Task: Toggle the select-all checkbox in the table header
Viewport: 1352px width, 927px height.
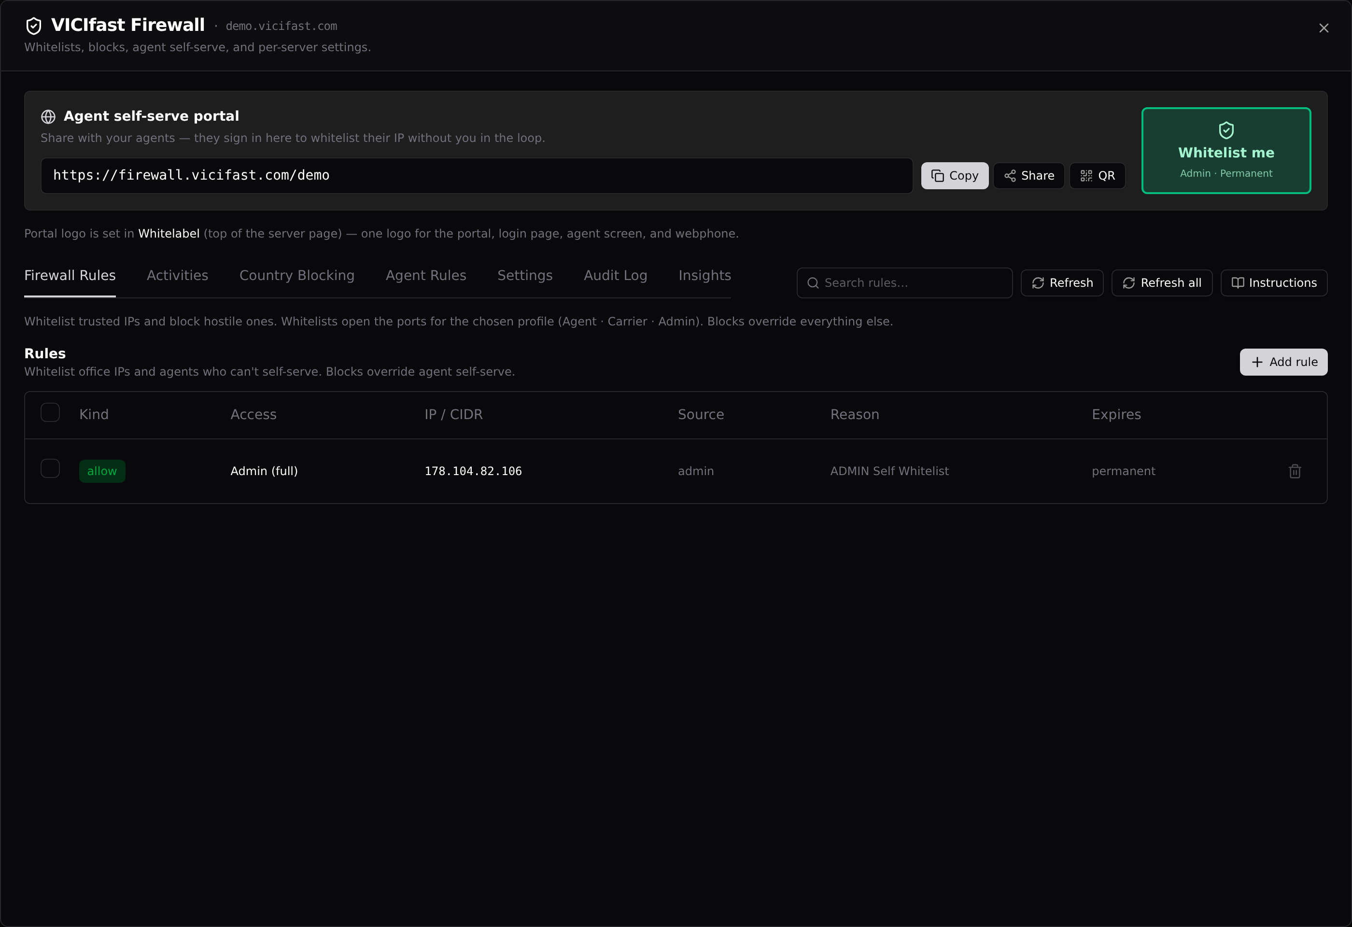Action: [50, 412]
